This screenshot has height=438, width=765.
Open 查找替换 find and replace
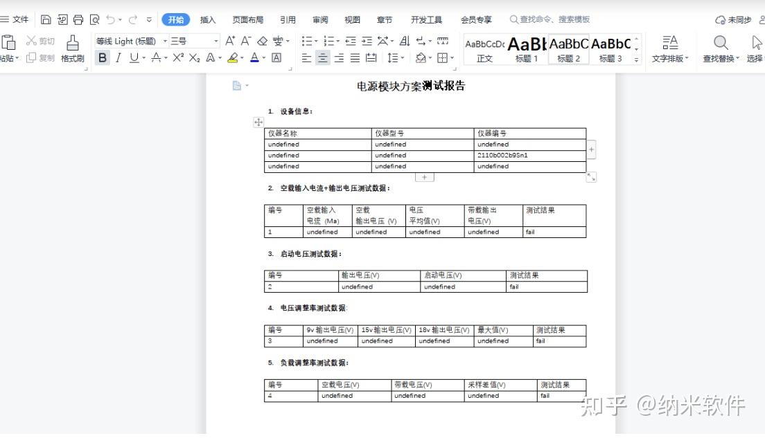pos(720,48)
